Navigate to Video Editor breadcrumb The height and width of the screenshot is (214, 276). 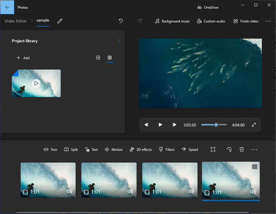click(16, 21)
